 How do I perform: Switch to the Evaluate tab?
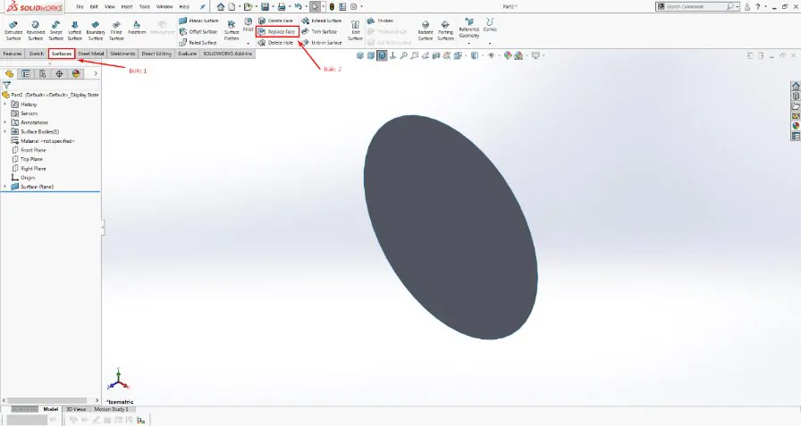pyautogui.click(x=187, y=54)
